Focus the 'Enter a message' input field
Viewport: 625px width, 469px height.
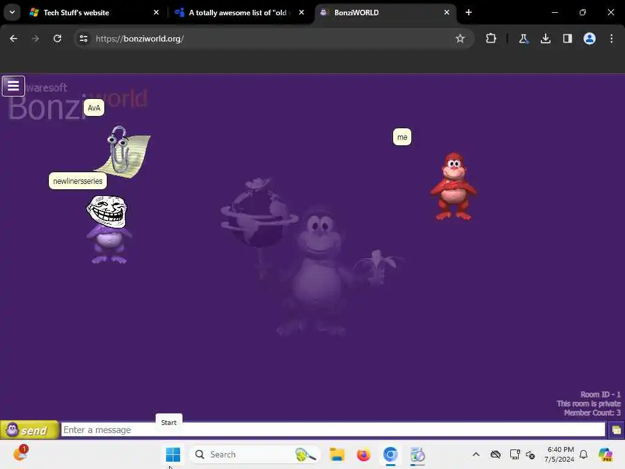click(333, 430)
